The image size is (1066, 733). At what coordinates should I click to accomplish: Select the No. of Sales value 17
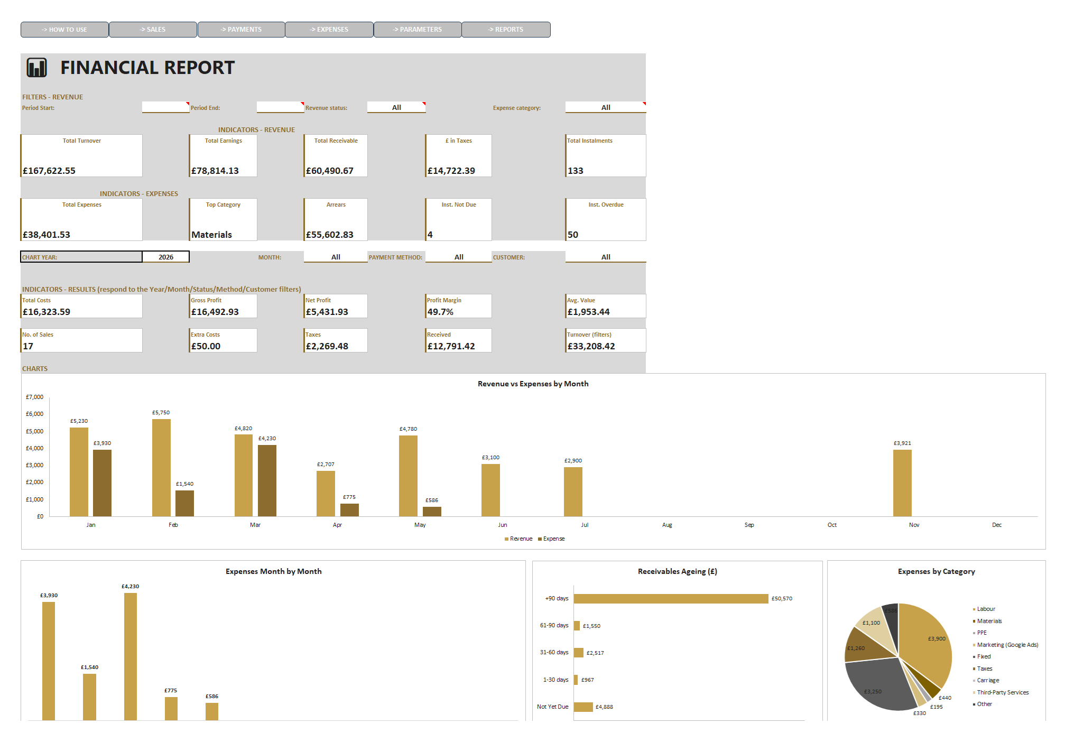(28, 346)
